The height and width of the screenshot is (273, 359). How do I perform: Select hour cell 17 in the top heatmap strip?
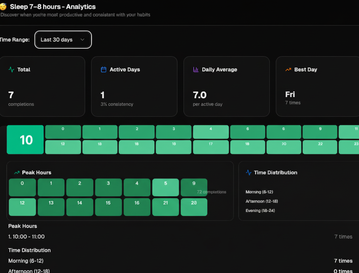211,147
